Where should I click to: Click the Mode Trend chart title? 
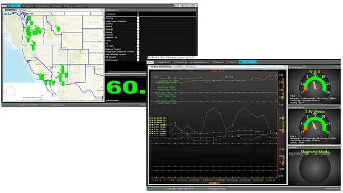click(217, 71)
